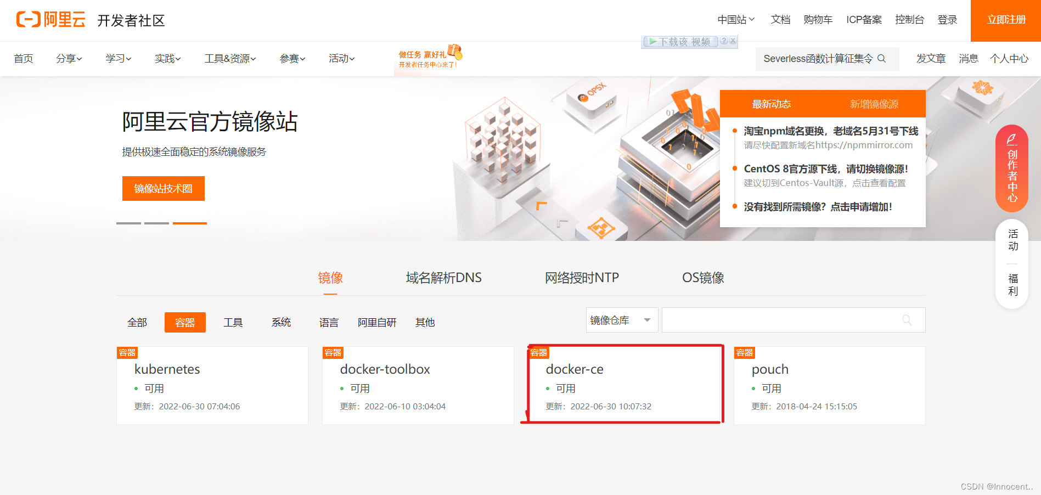The height and width of the screenshot is (495, 1041).
Task: Switch to 最新动态 tab
Action: coord(771,104)
